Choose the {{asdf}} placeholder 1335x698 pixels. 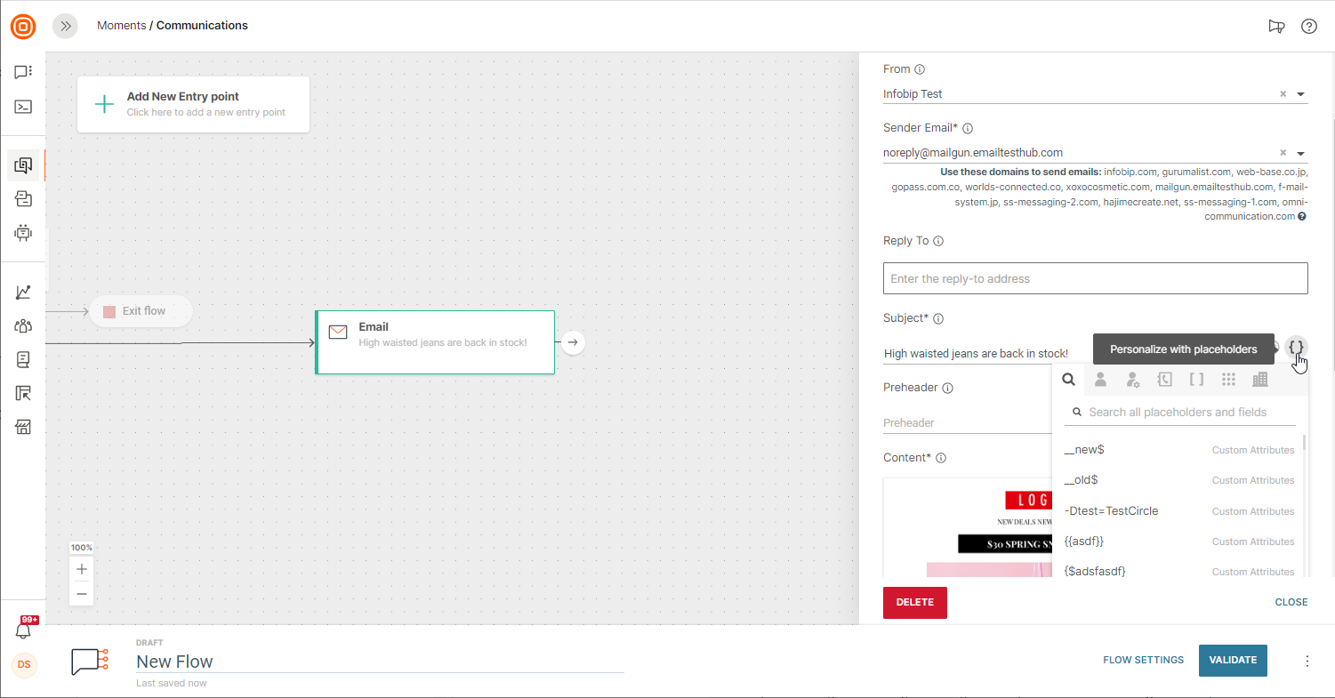tap(1178, 542)
